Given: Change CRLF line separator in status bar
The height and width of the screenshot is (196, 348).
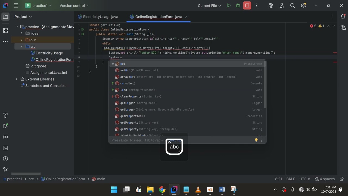Looking at the screenshot, I should [291, 179].
